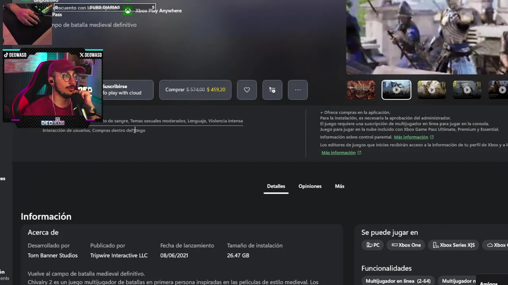The width and height of the screenshot is (508, 285).
Task: Click external-link icon beside second Más información
Action: 359,152
